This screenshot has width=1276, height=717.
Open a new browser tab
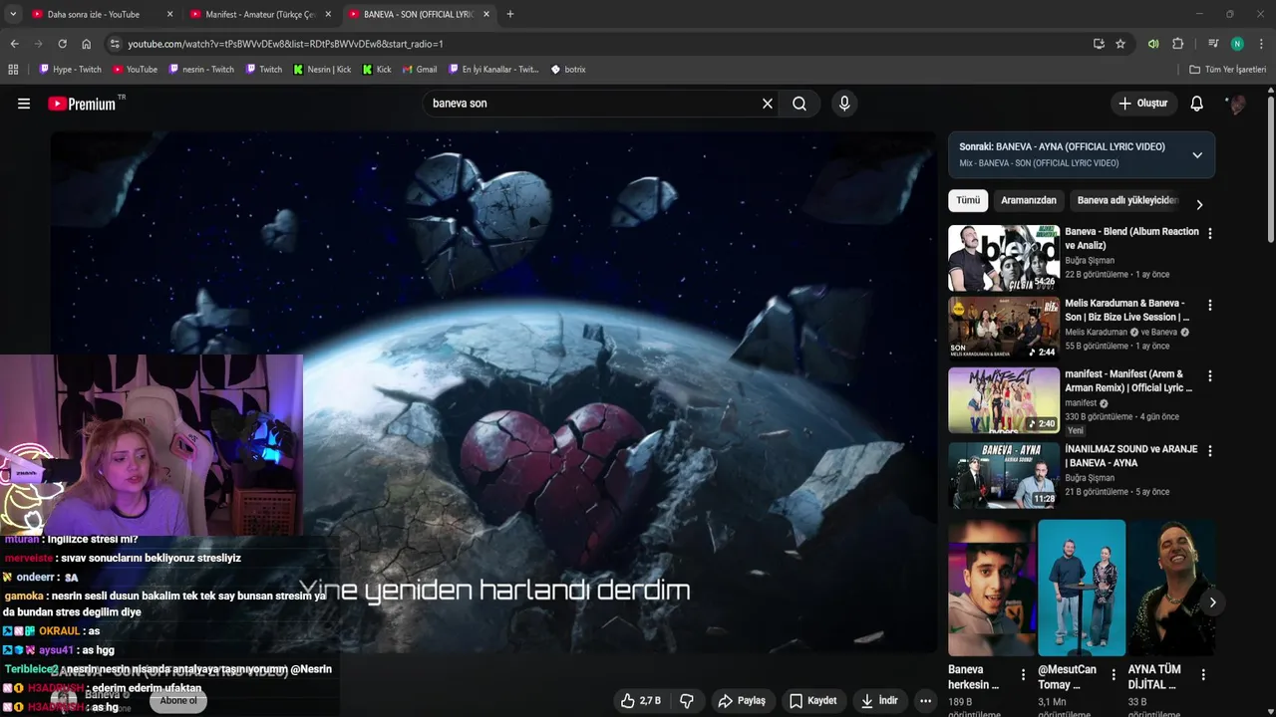[510, 14]
